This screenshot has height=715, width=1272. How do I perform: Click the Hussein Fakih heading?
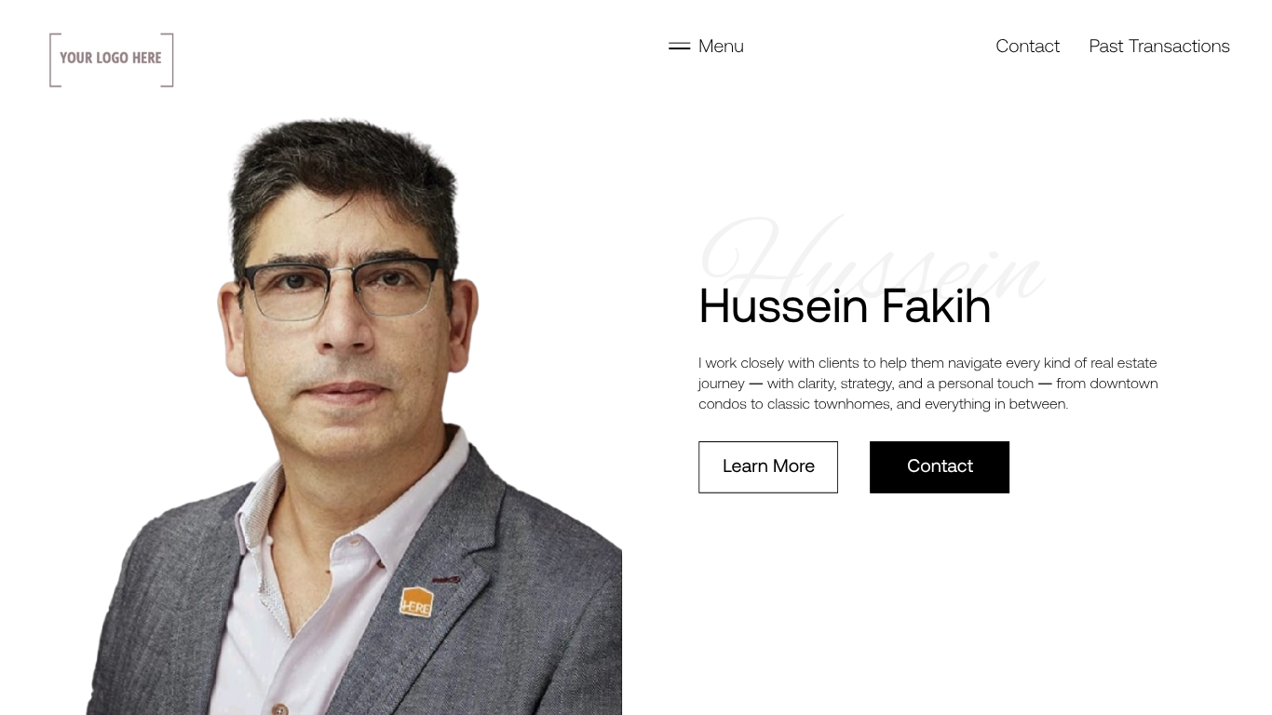(x=845, y=306)
